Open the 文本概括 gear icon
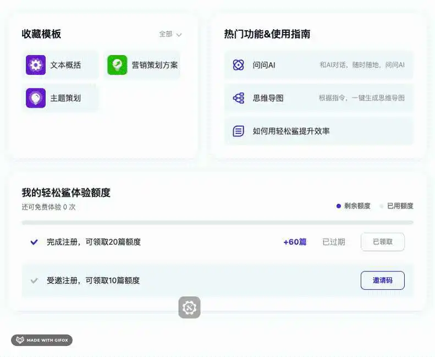Viewport: 435px width, 357px height. tap(36, 65)
